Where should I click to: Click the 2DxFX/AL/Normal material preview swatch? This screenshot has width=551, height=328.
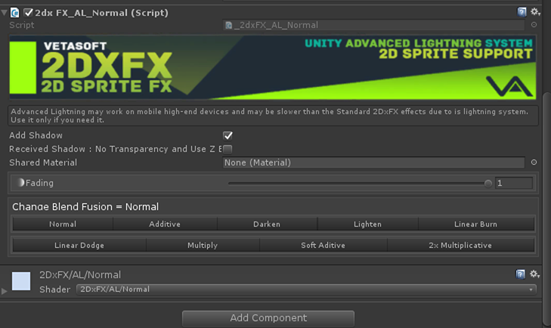click(x=21, y=281)
